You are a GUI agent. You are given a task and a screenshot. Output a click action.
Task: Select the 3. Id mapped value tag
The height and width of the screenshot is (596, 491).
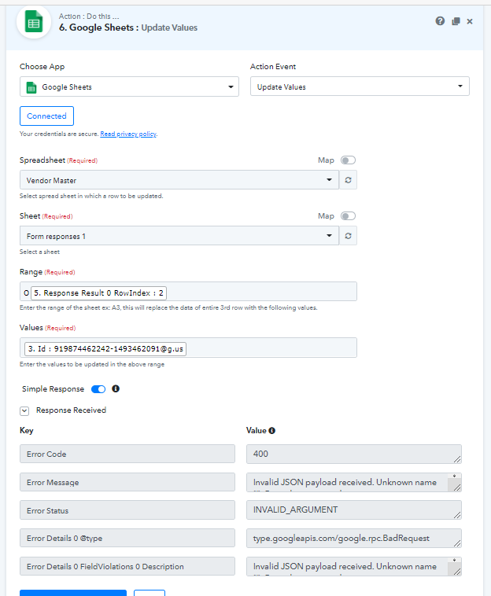(105, 348)
